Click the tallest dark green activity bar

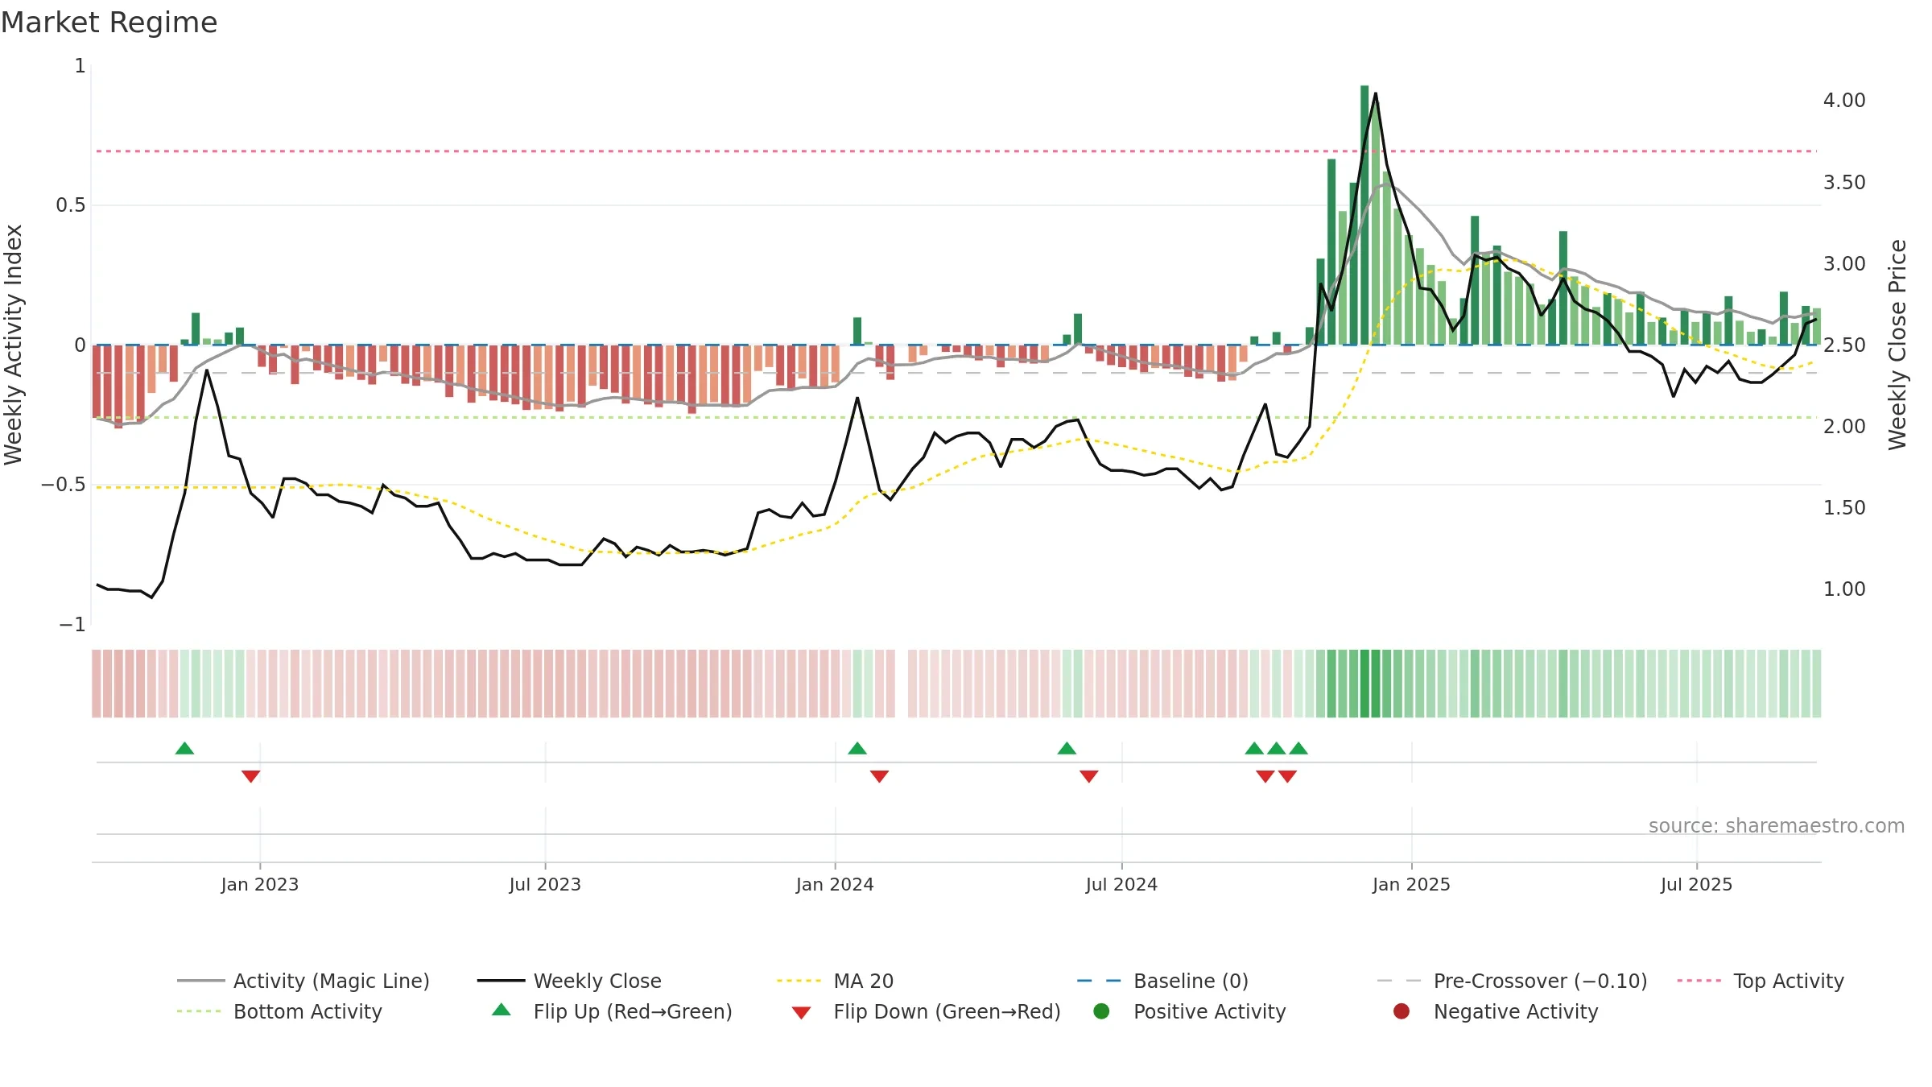(1364, 215)
